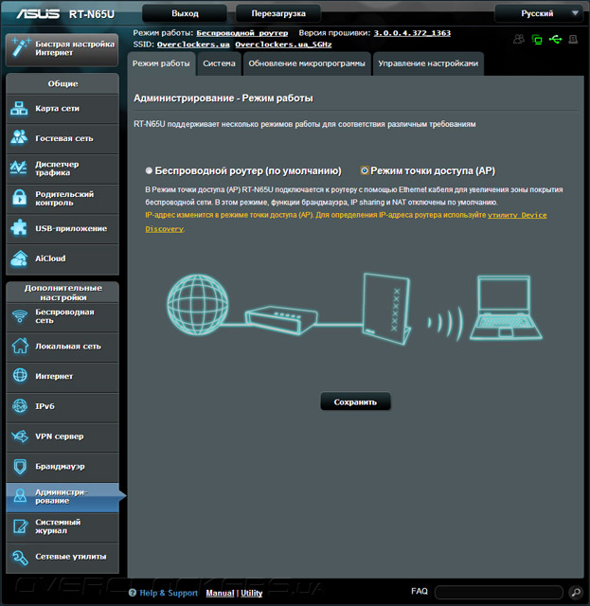Image resolution: width=590 pixels, height=606 pixels.
Task: Click the VPN сервер arrows icon
Action: 20,436
